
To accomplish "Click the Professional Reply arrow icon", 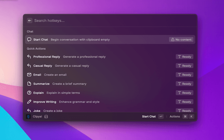I will click(29, 57).
